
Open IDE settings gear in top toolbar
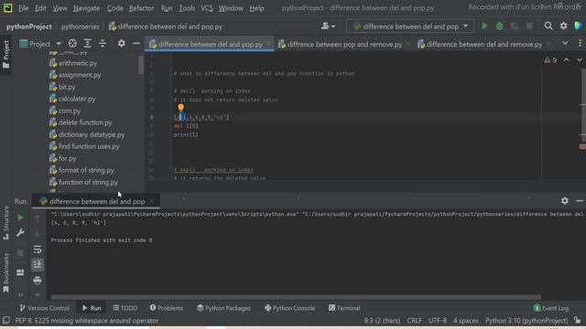pyautogui.click(x=564, y=26)
